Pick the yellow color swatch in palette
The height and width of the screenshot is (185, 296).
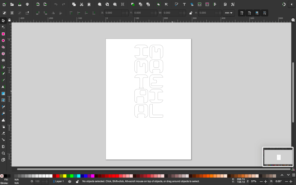(65, 176)
